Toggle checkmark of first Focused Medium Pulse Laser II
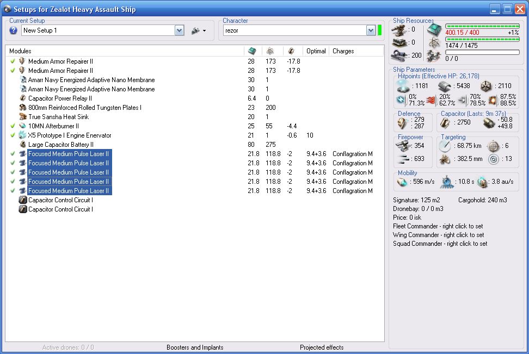The image size is (529, 354). [x=13, y=154]
